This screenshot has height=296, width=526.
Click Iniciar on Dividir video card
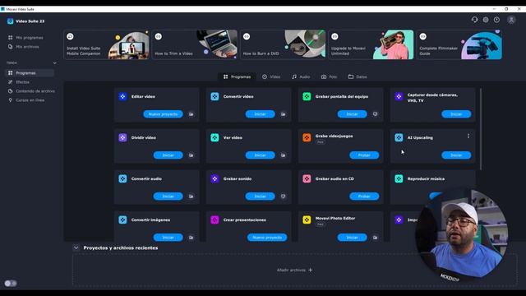click(x=168, y=155)
